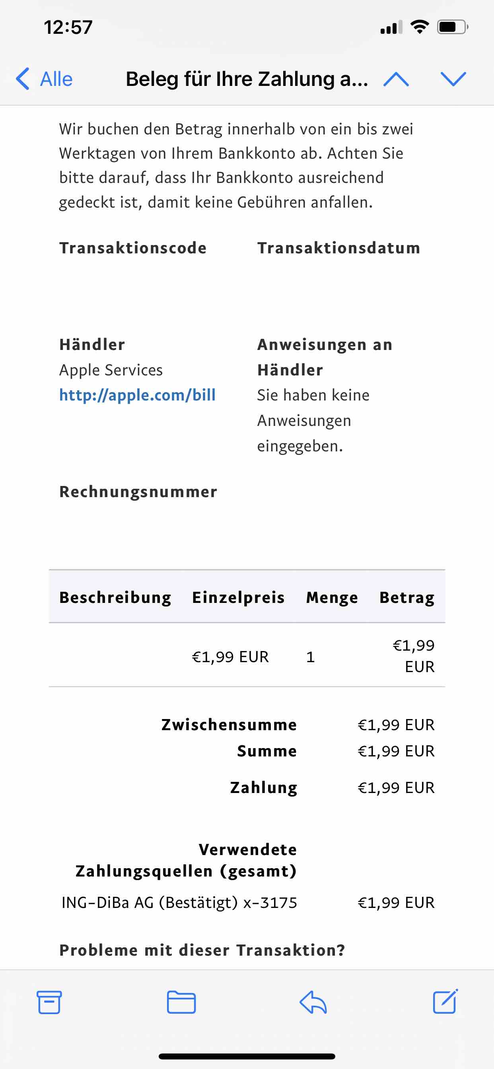This screenshot has width=494, height=1069.
Task: Move message using the folder icon
Action: [181, 1002]
